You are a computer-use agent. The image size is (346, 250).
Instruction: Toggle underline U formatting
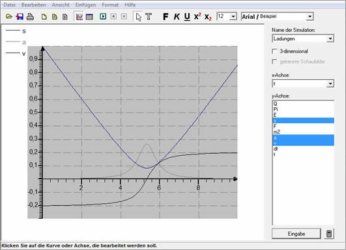tap(187, 17)
